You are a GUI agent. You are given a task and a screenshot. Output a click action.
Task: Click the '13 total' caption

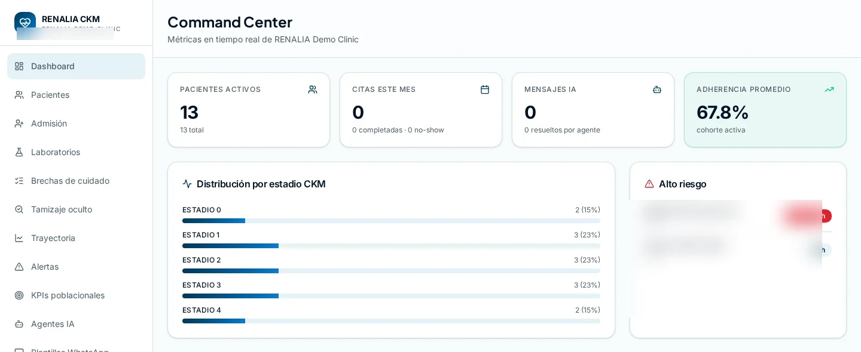tap(192, 130)
